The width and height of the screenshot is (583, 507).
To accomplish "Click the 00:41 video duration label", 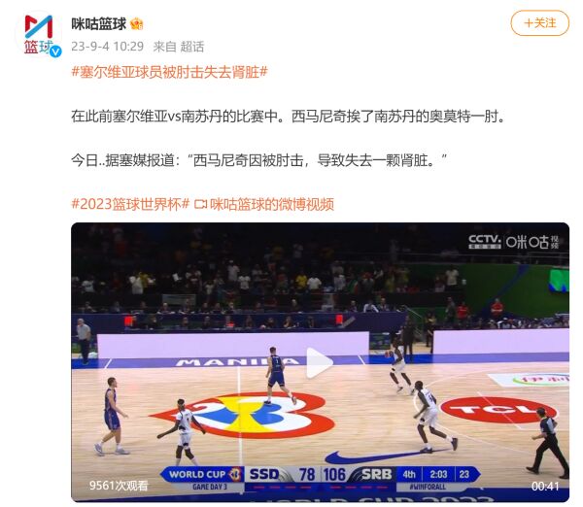I will [x=545, y=486].
